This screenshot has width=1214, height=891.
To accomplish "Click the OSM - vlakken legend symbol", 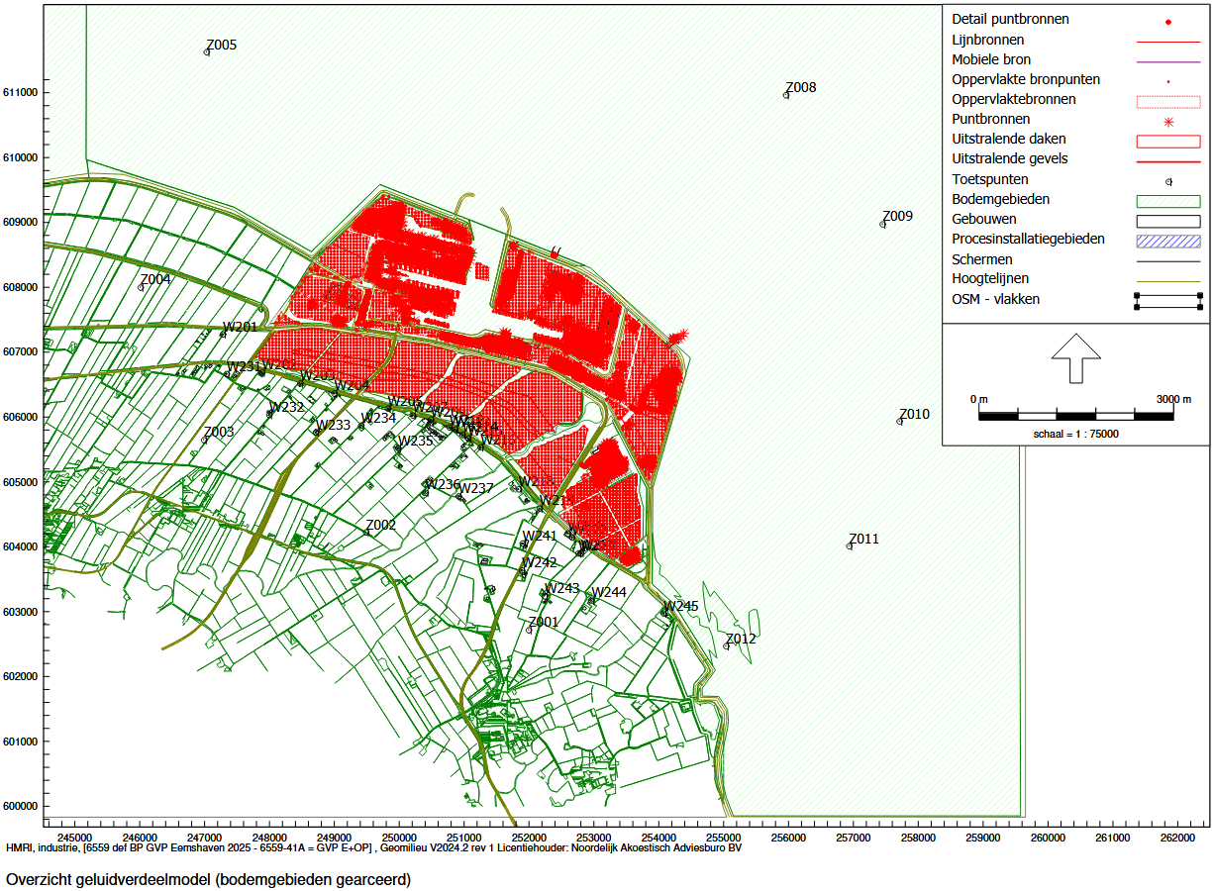I will (x=1168, y=301).
